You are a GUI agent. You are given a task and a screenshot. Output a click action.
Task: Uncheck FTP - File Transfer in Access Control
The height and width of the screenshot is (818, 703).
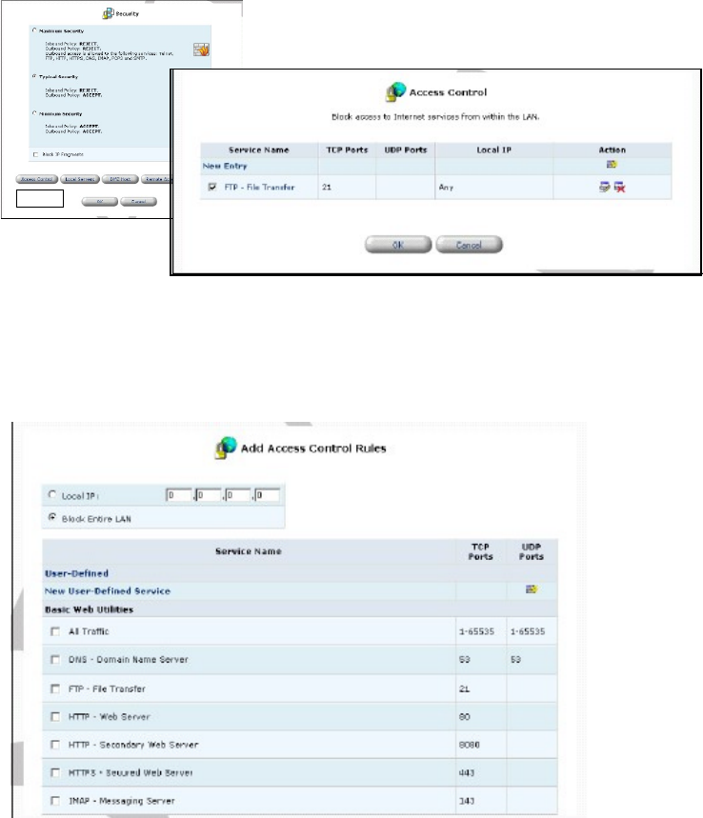click(x=212, y=187)
